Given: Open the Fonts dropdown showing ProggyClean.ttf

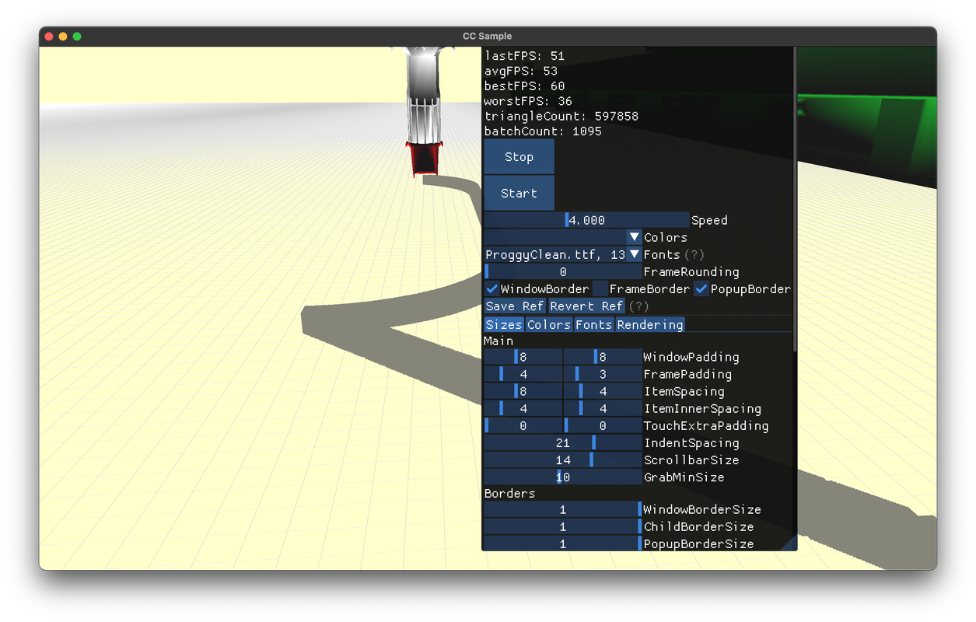Looking at the screenshot, I should [562, 254].
